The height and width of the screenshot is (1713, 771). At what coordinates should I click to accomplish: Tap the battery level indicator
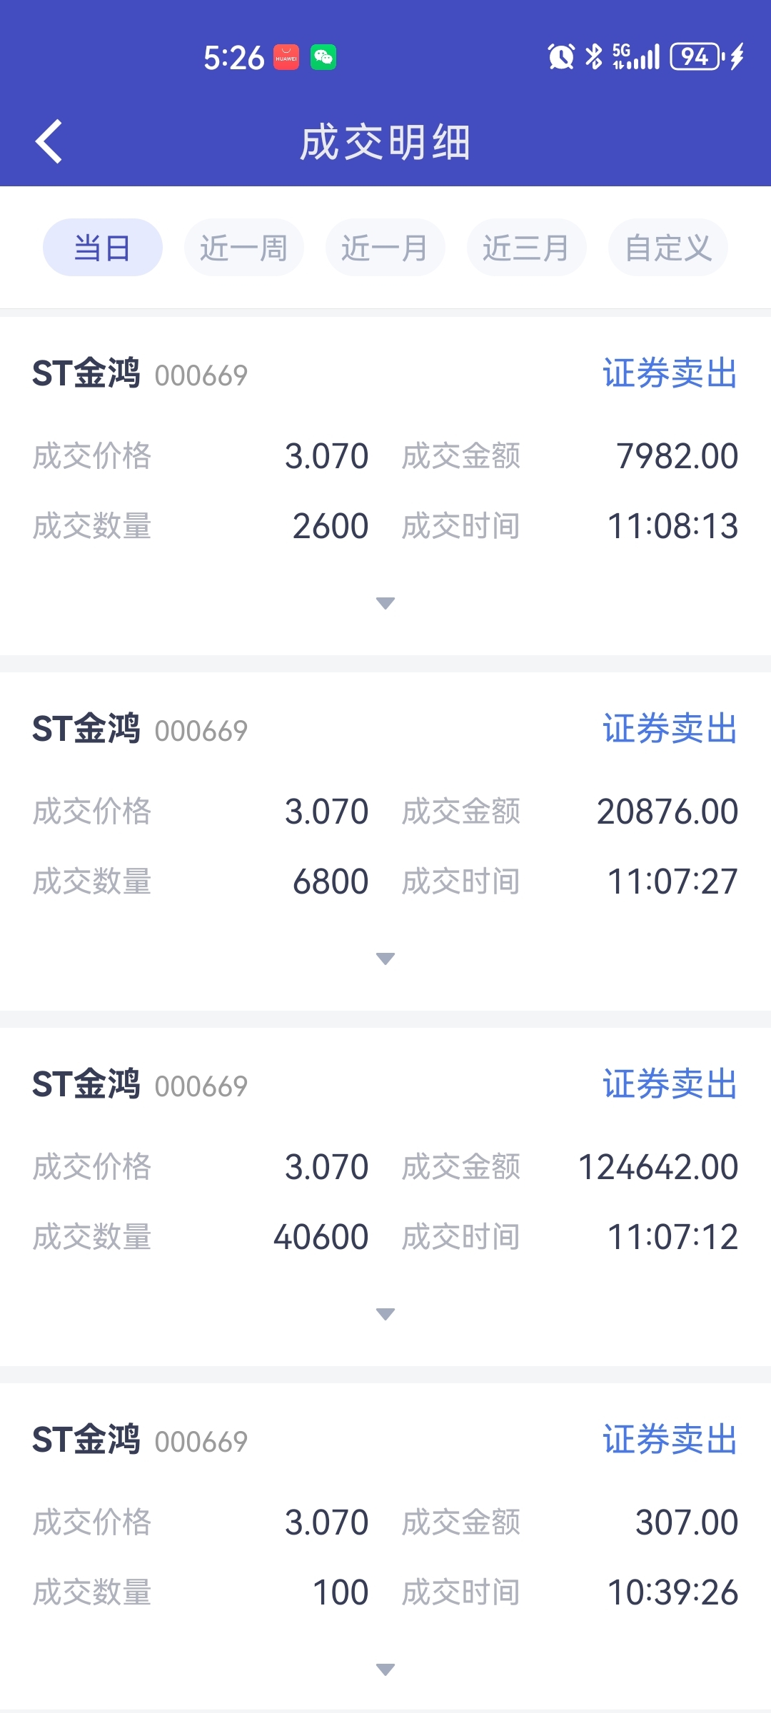(x=696, y=56)
